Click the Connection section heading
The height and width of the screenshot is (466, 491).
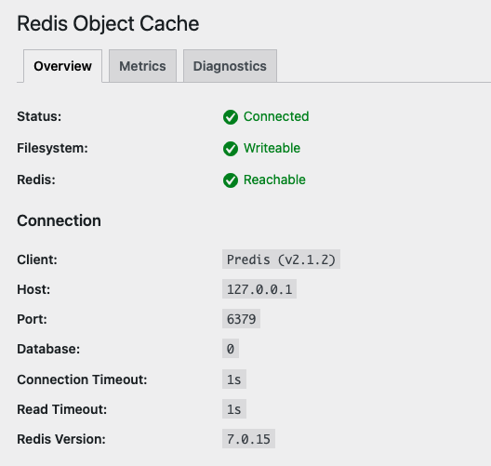point(59,220)
